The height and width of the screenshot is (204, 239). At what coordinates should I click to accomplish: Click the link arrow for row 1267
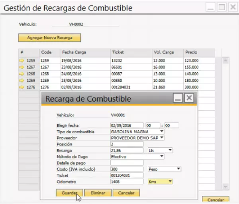pyautogui.click(x=22, y=67)
